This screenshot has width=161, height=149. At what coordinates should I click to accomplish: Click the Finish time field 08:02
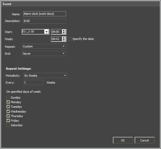(x=56, y=39)
